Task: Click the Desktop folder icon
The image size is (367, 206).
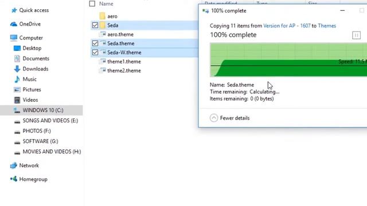Action: [17, 48]
